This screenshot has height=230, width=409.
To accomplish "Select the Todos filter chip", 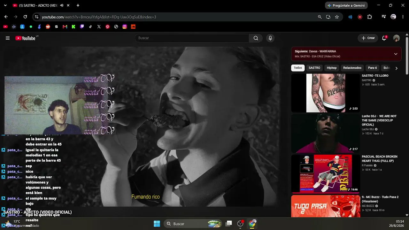I will coord(298,68).
